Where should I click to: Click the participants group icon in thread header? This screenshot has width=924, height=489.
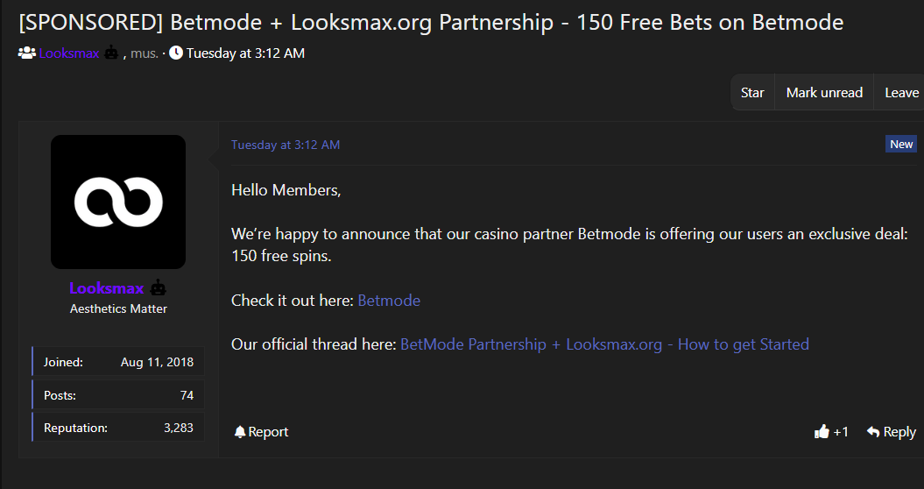point(26,53)
